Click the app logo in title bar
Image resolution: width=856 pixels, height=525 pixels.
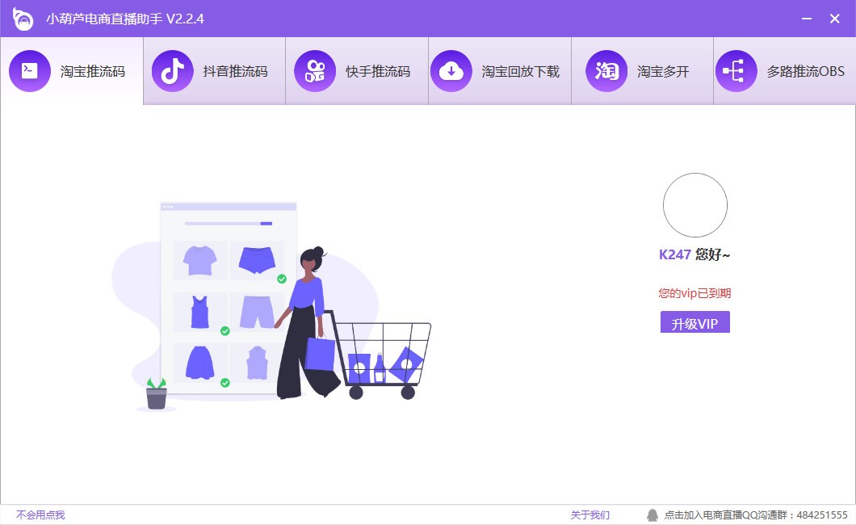(x=23, y=19)
